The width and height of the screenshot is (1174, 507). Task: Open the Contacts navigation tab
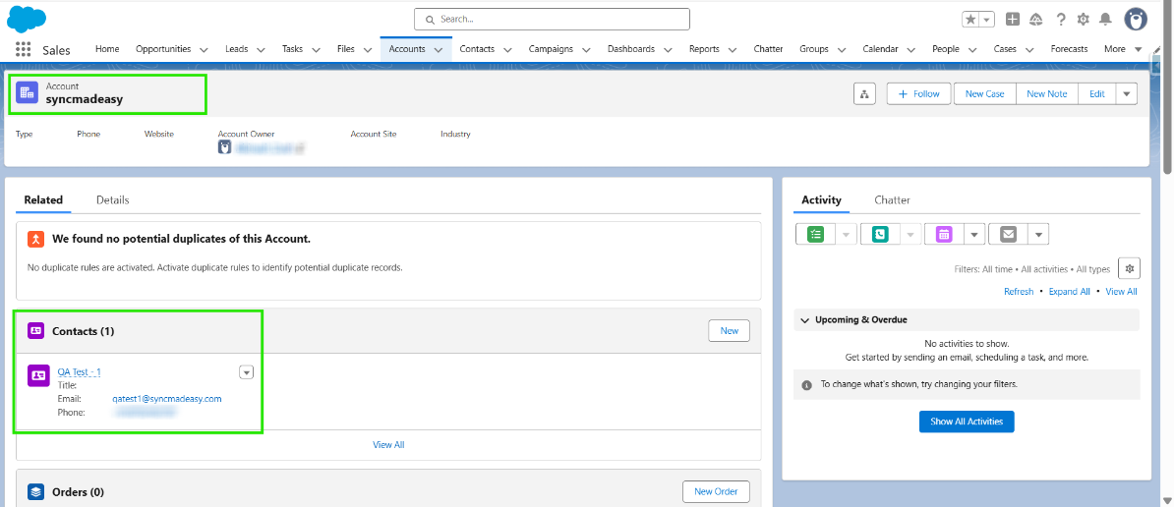click(477, 49)
